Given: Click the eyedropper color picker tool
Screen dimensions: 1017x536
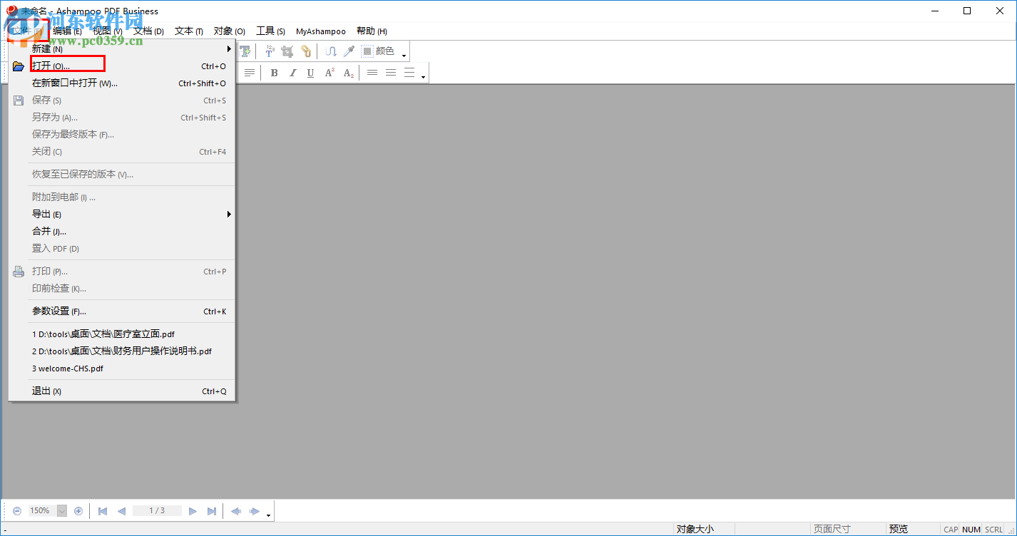Looking at the screenshot, I should pos(349,51).
